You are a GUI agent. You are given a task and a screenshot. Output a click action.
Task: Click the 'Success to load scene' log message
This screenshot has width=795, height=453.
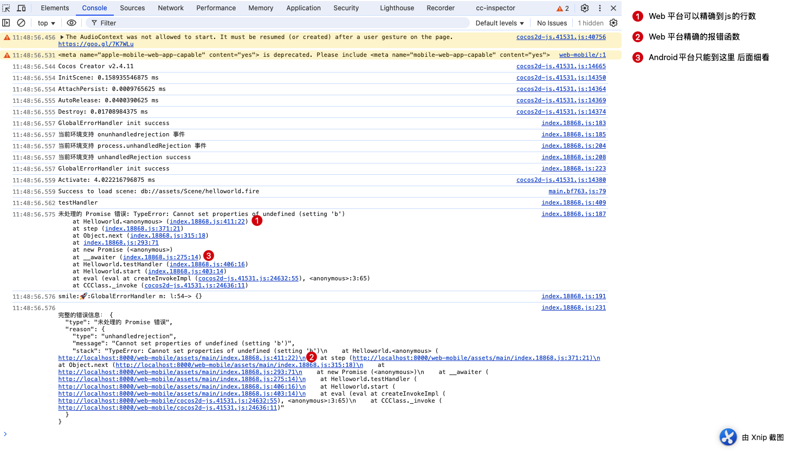(x=159, y=192)
